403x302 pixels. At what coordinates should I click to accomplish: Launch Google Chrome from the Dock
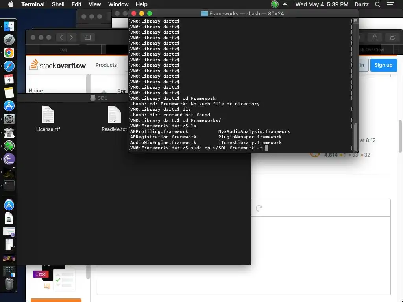click(9, 53)
